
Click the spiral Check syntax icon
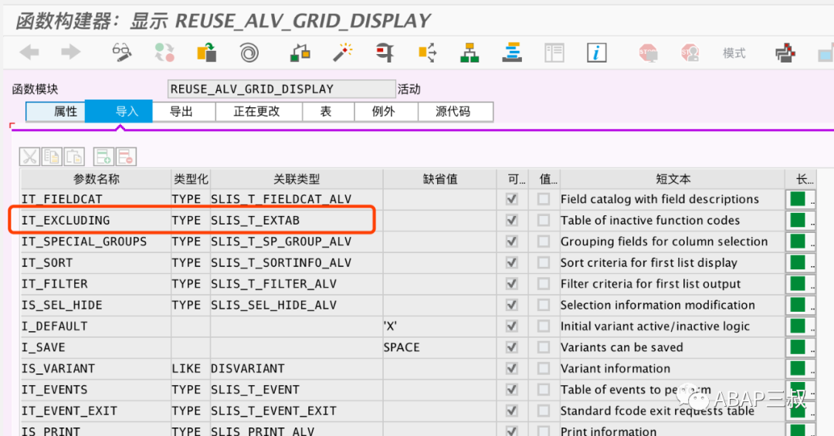coord(249,52)
